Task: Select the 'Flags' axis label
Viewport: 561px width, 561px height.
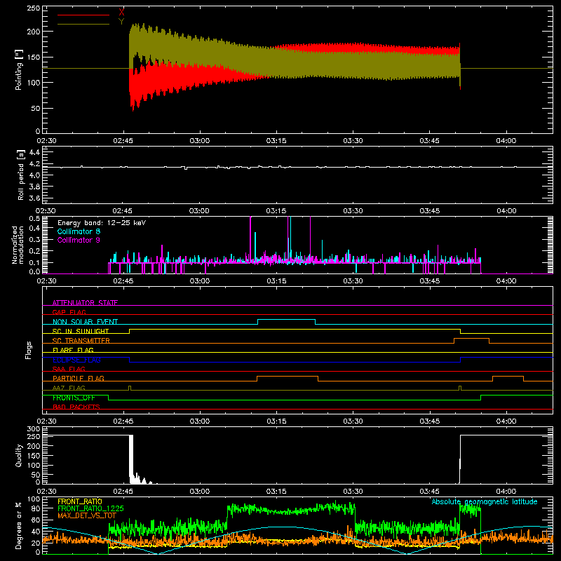Action: pyautogui.click(x=28, y=350)
